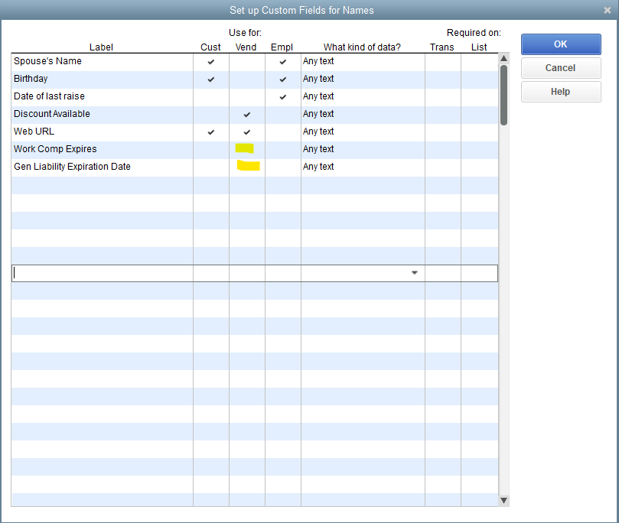Open data type dropdown in empty row
The height and width of the screenshot is (523, 619).
tap(415, 273)
